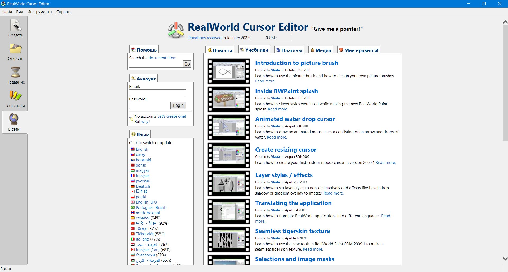Open the Справка menu
This screenshot has height=272, width=508.
pyautogui.click(x=64, y=12)
